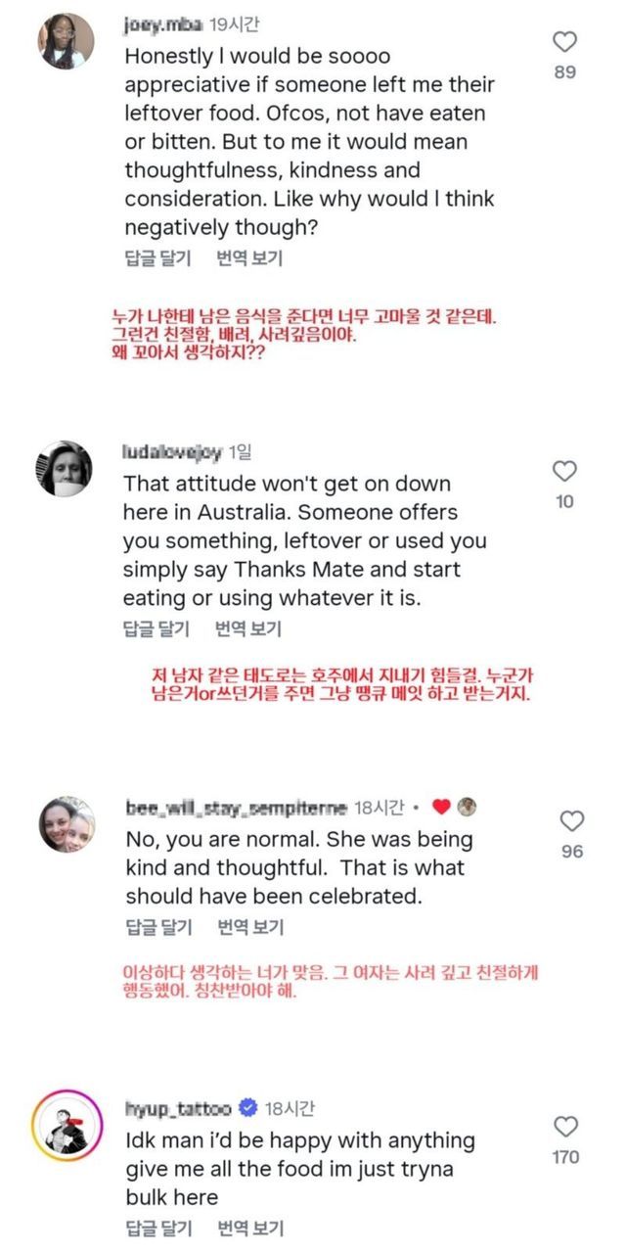This screenshot has height=1253, width=626.
Task: Tap heart icon on ludalovejoy's comment
Action: [x=565, y=472]
